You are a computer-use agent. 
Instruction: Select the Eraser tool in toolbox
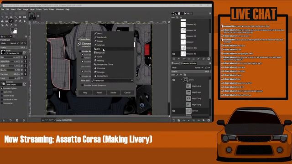click(x=16, y=21)
